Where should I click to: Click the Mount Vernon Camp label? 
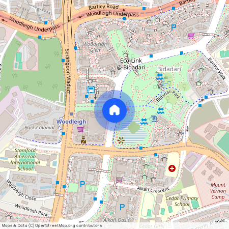218,191
